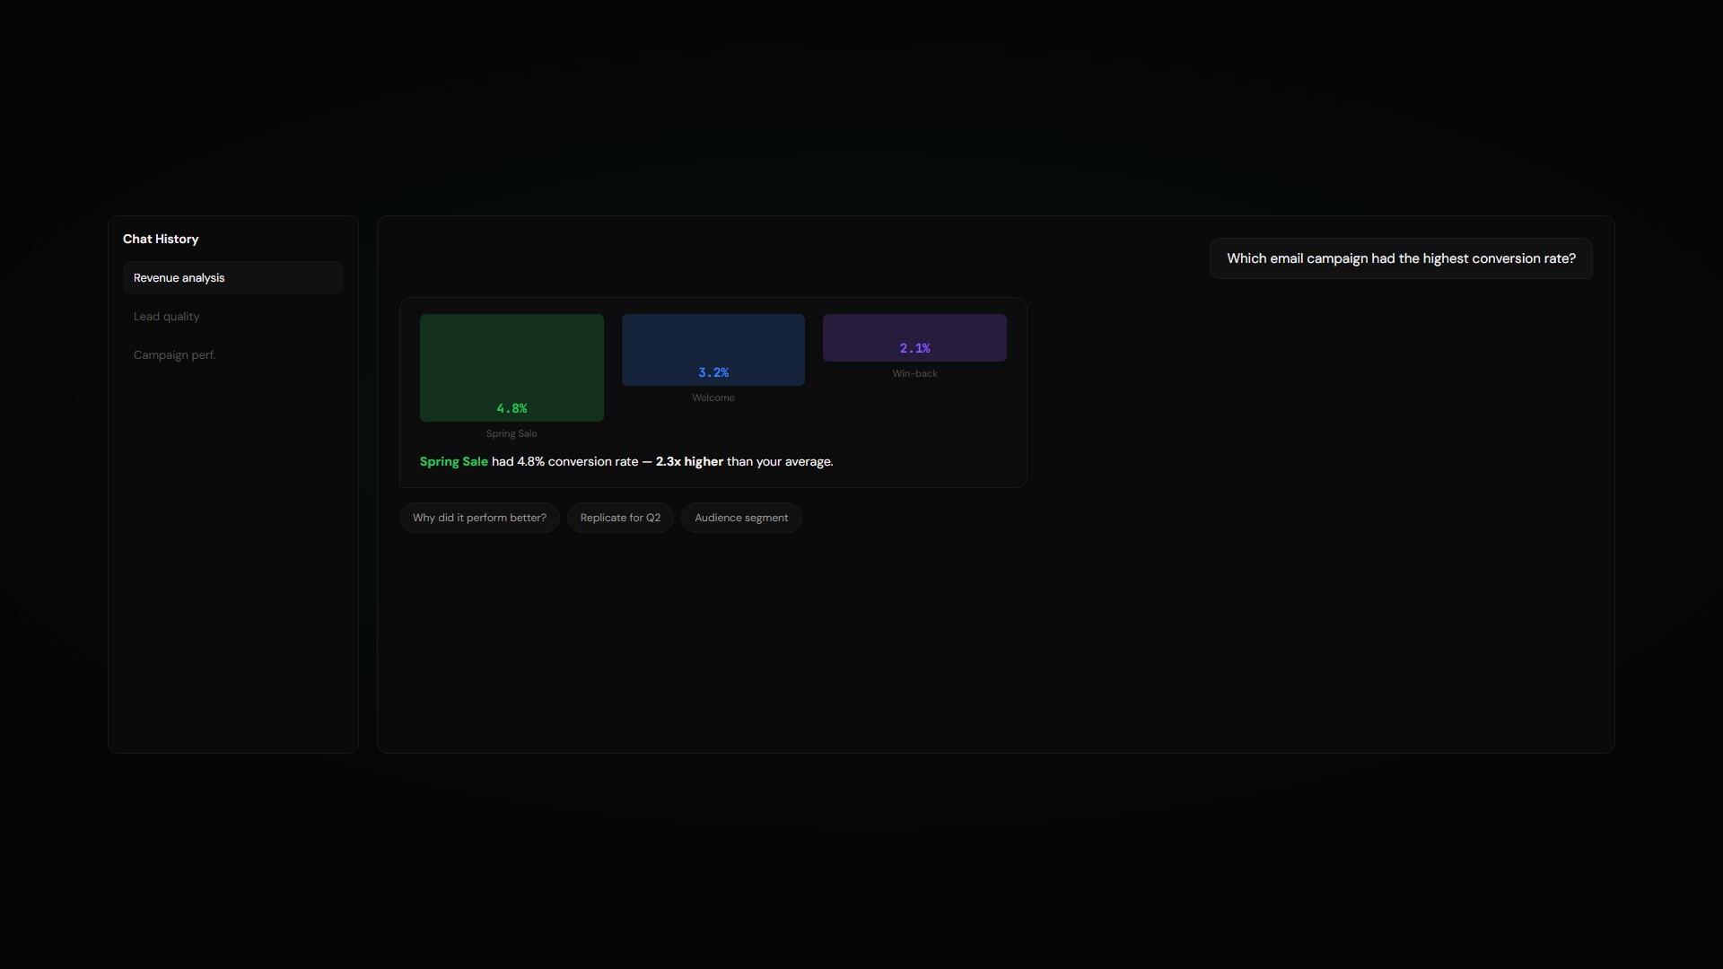Click the bold 2.3x higher text
This screenshot has width=1723, height=969.
pos(689,461)
